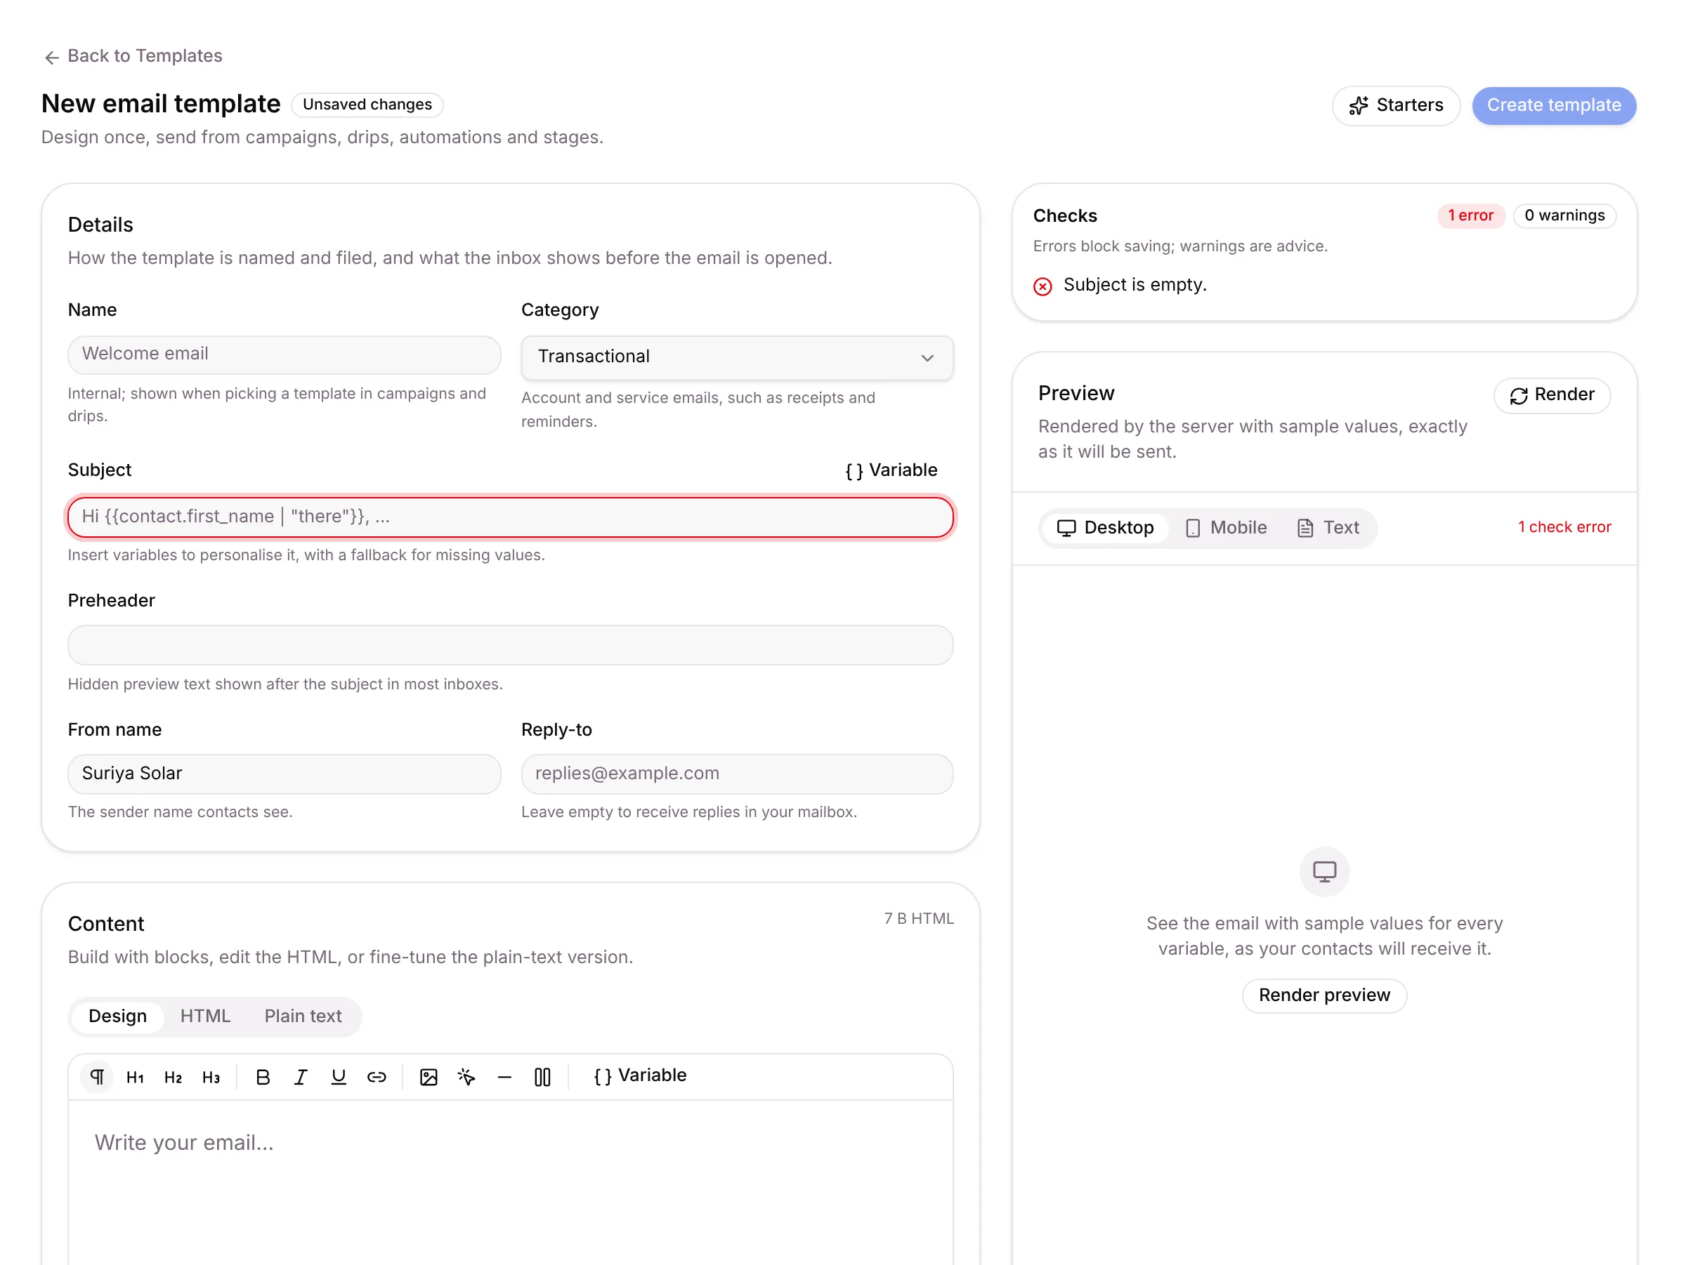
Task: Click the 1 error badge
Action: pyautogui.click(x=1470, y=216)
